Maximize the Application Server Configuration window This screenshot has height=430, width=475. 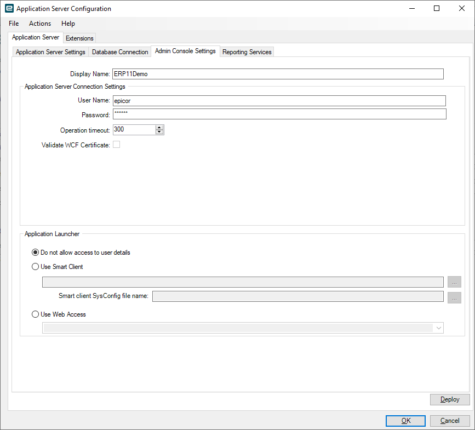[x=437, y=8]
